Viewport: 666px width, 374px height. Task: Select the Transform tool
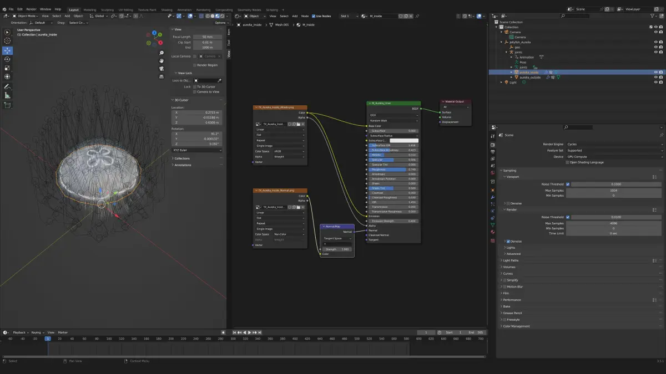point(7,77)
